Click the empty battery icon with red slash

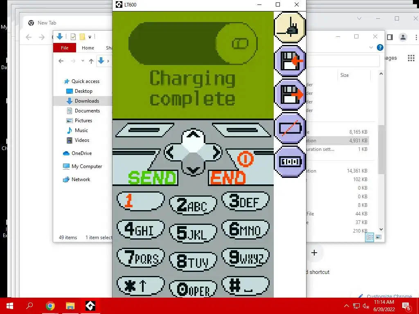(x=290, y=128)
